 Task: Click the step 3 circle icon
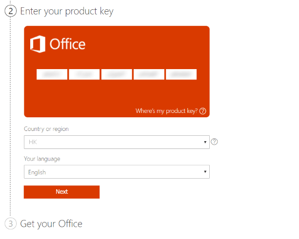(x=11, y=223)
